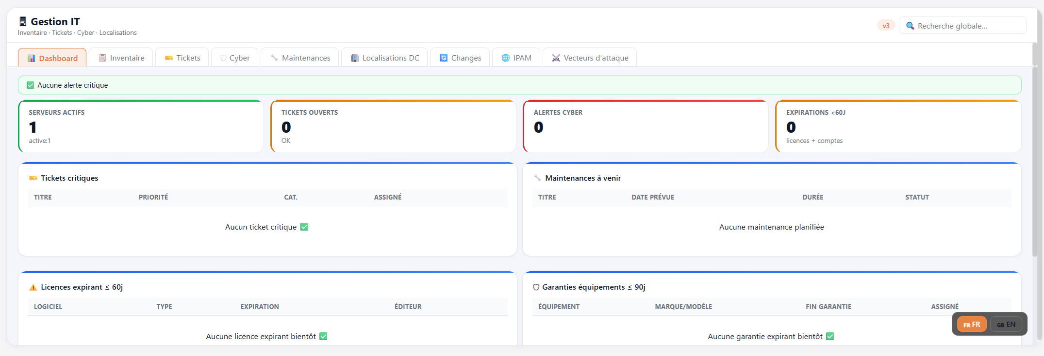Click the Cyber shield icon
This screenshot has width=1044, height=356.
[x=223, y=58]
